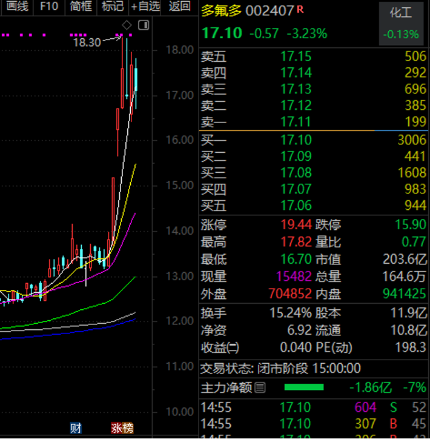Click the stock name 多氟多
Screen dimensions: 430x439
coord(221,11)
